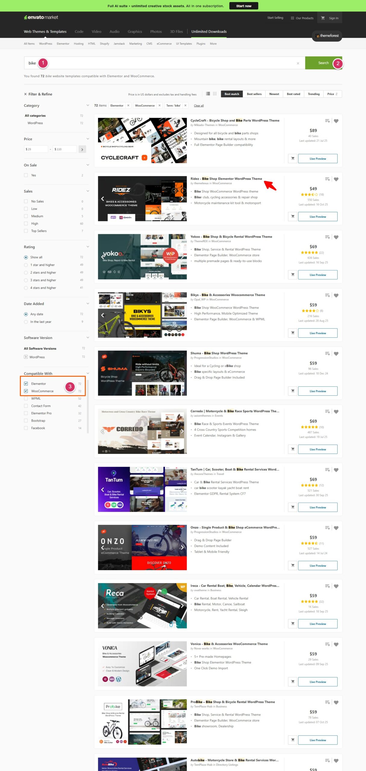Click the minimum price input field
The image size is (366, 771).
(36, 149)
